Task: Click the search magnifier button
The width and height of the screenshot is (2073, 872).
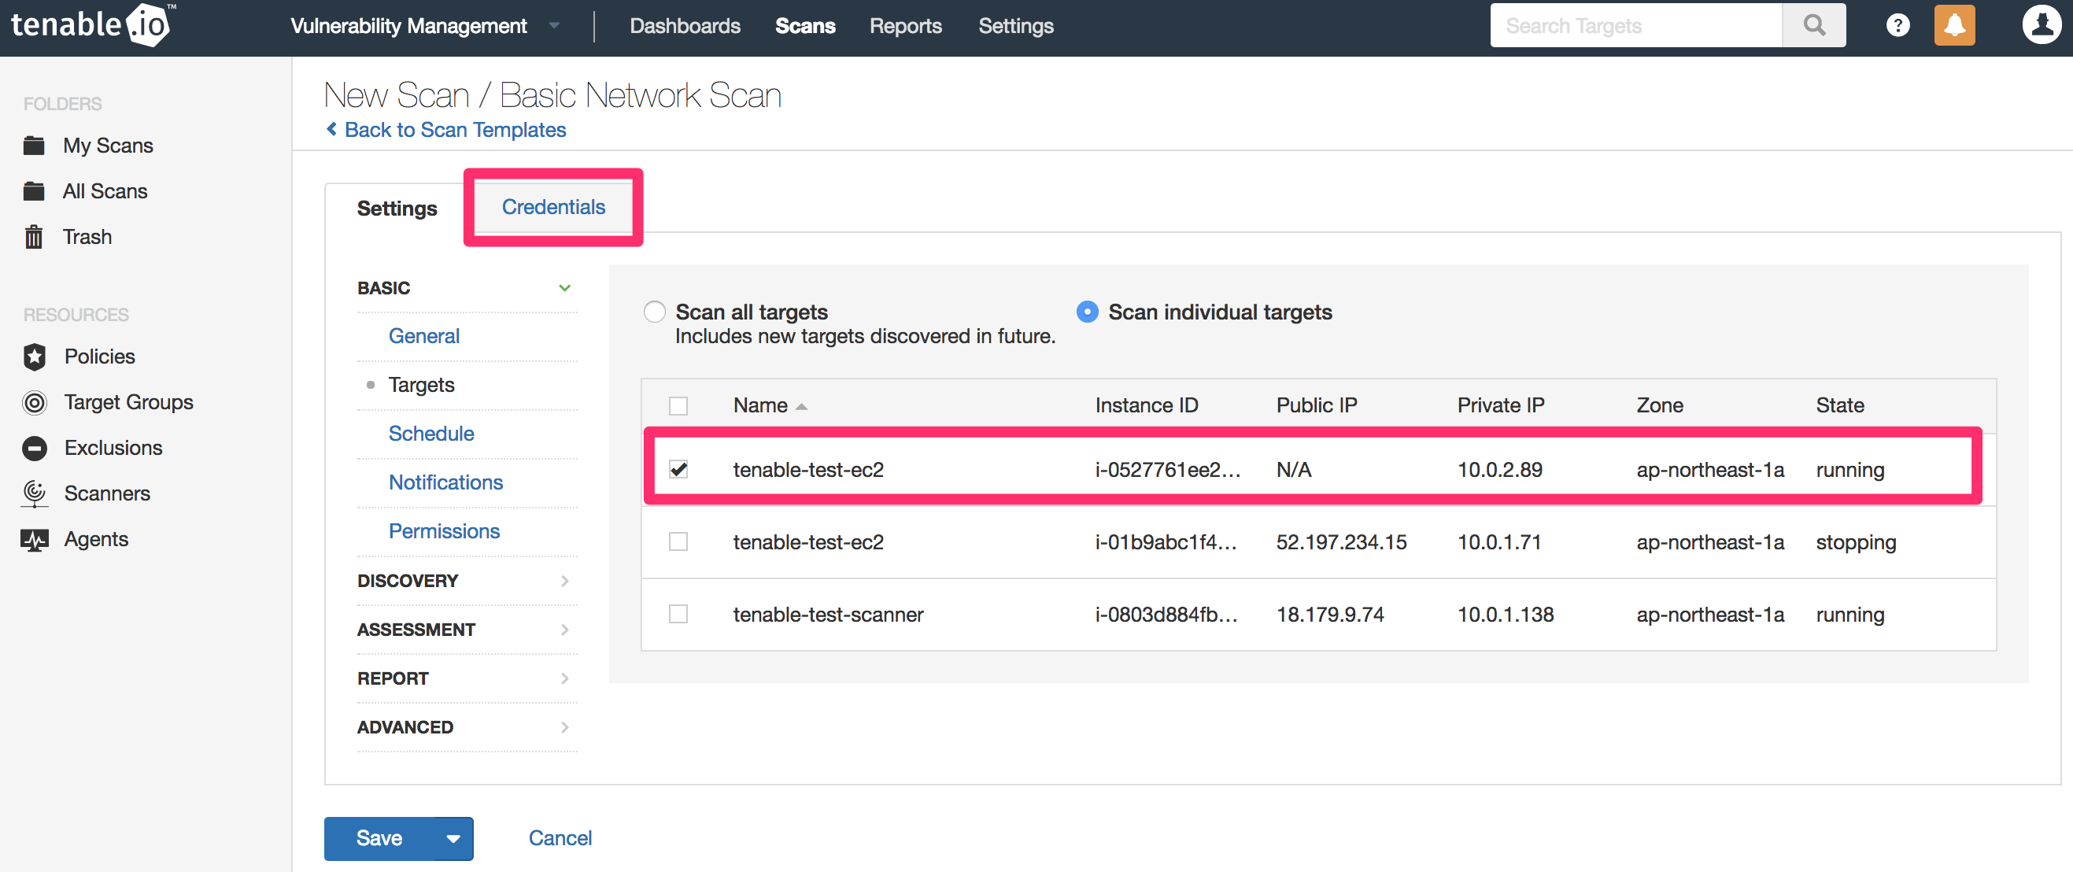Action: (1814, 25)
